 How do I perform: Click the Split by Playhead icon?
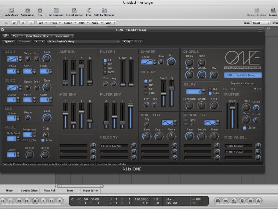pyautogui.click(x=104, y=10)
